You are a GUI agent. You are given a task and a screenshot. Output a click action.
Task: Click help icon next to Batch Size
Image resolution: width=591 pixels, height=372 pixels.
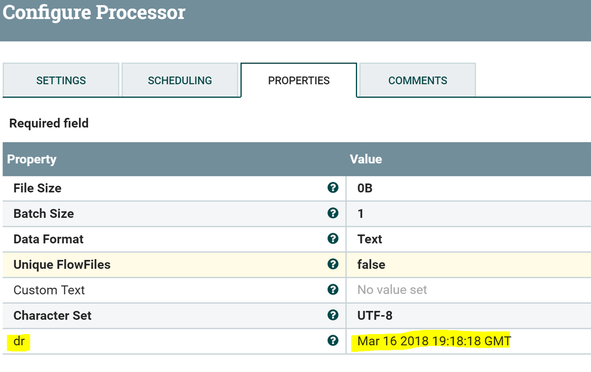[x=333, y=213]
